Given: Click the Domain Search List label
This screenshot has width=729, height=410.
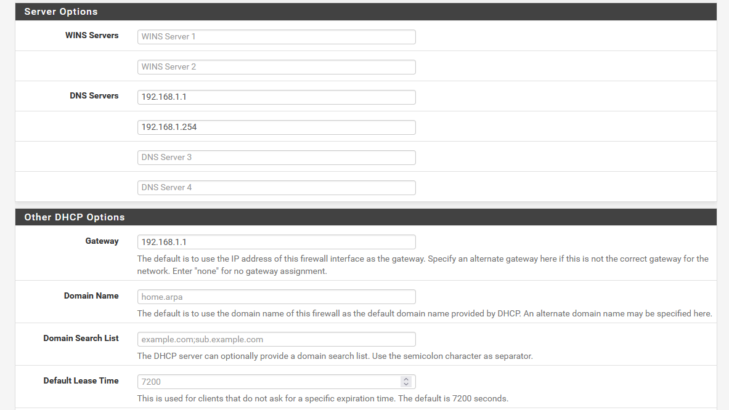Looking at the screenshot, I should pos(81,339).
